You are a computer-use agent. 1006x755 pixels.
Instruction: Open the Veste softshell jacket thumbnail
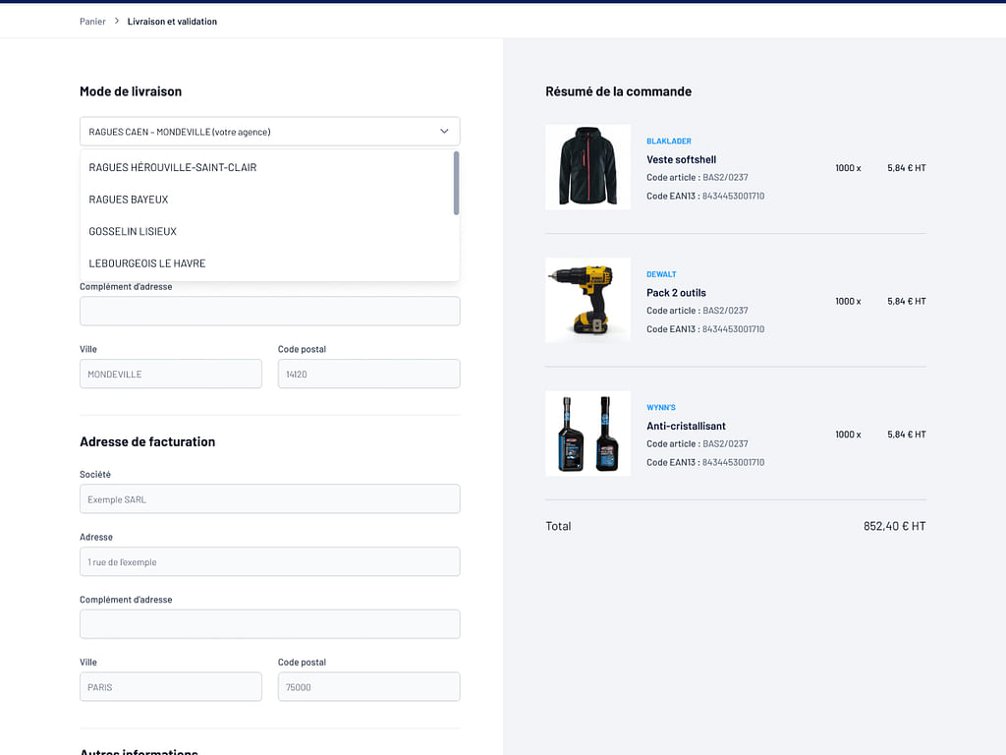[x=587, y=167]
